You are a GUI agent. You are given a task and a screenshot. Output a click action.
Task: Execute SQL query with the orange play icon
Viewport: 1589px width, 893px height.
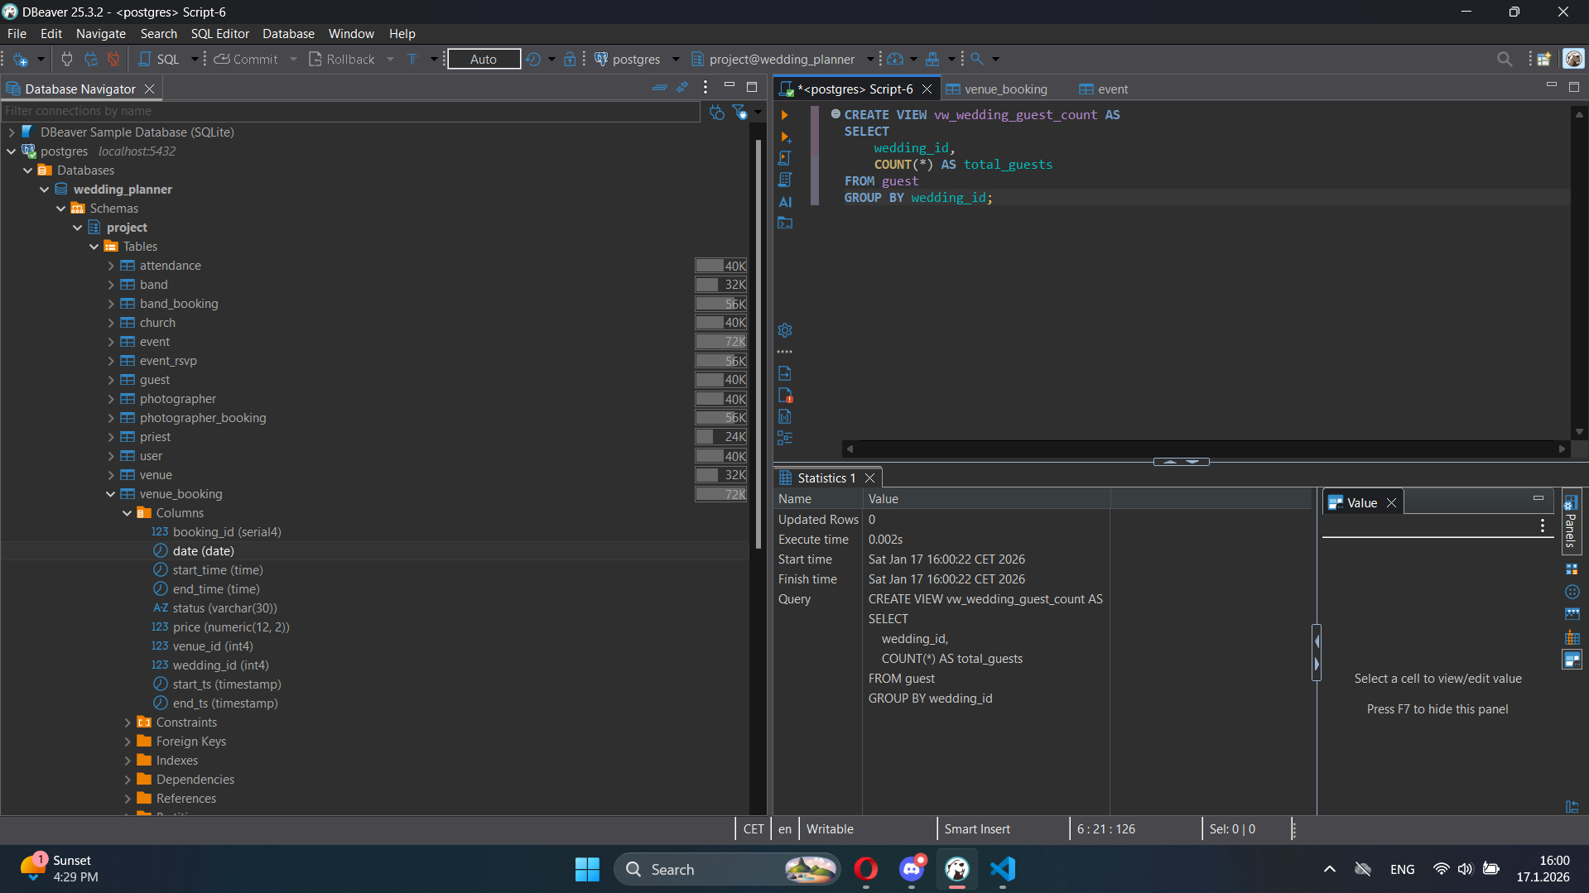(784, 115)
